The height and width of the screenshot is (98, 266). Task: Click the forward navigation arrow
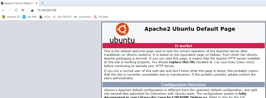tap(10, 10)
